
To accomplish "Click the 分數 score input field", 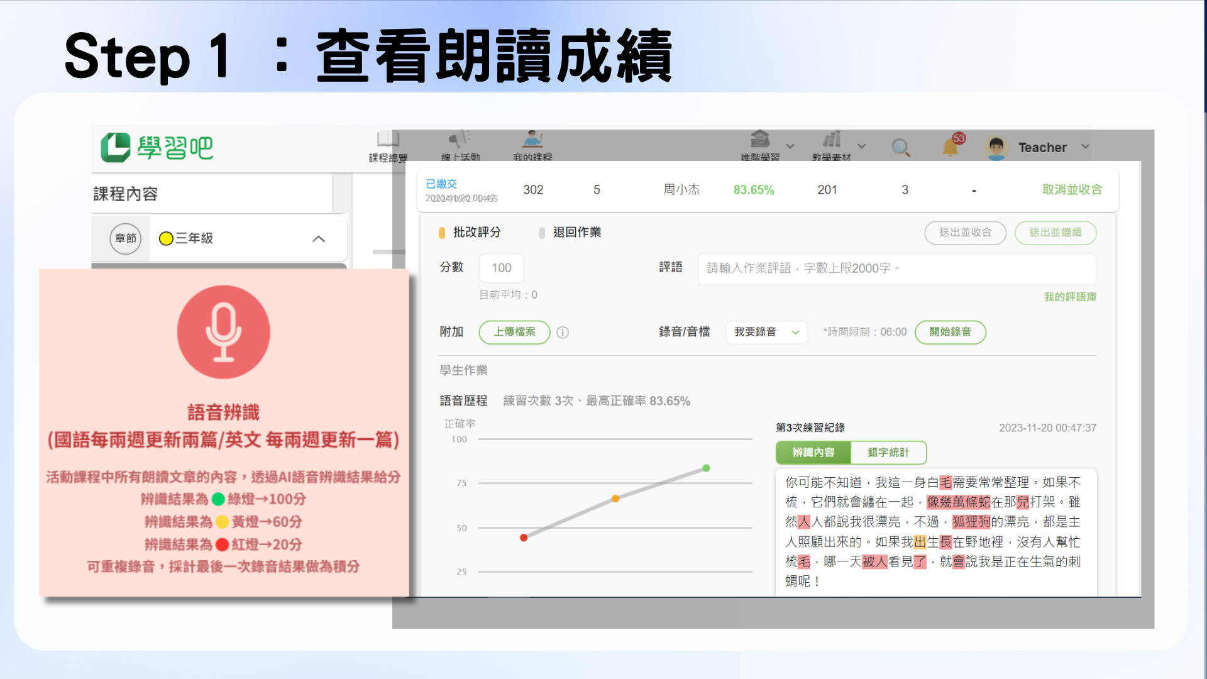I will 501,268.
